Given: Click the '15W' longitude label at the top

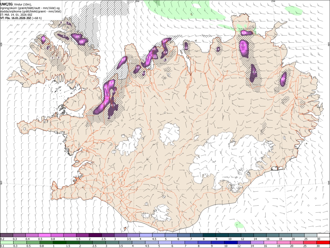Looking at the screenshot, I should (273, 1).
